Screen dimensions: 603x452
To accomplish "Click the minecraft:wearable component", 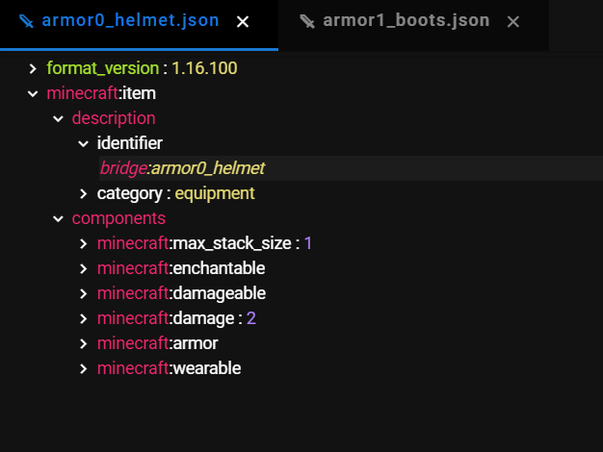I will click(169, 368).
